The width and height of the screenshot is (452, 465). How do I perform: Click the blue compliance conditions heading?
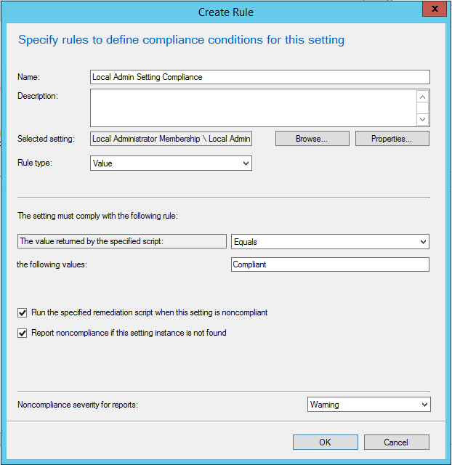(181, 40)
